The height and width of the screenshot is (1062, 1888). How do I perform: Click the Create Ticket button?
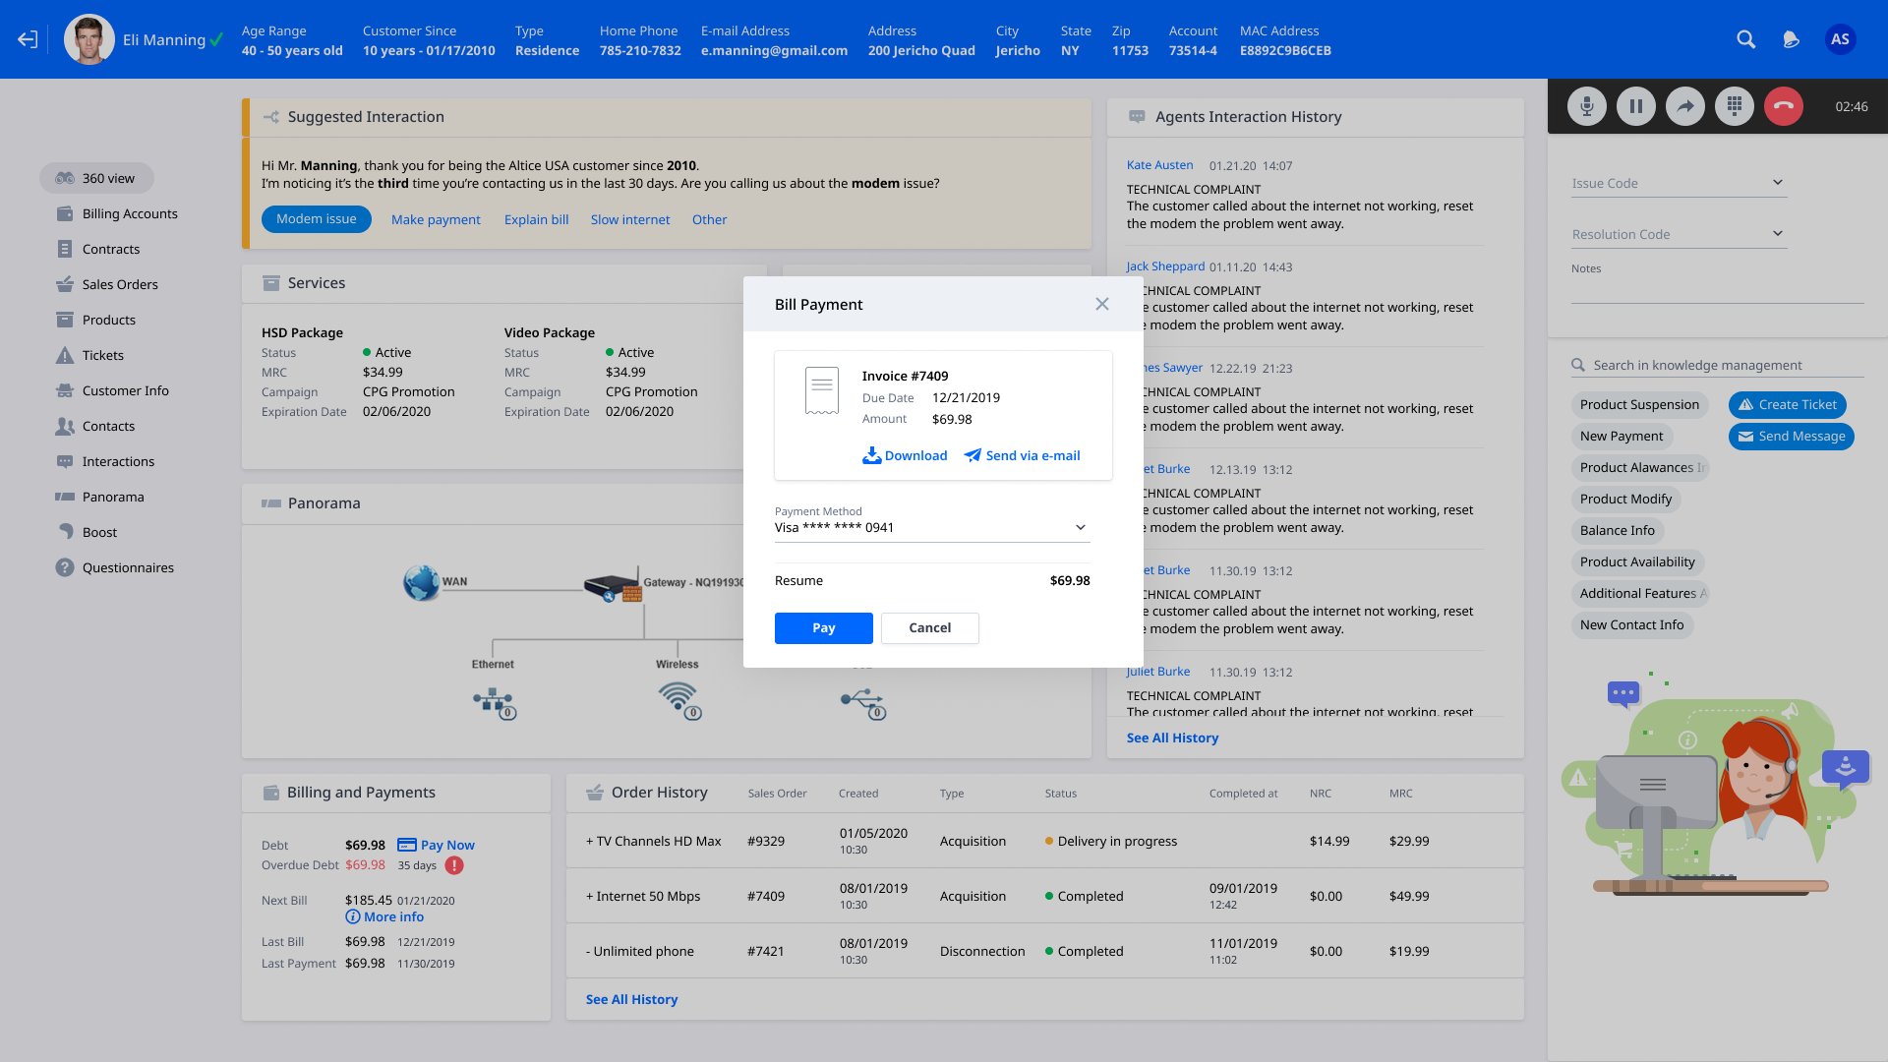pos(1788,404)
